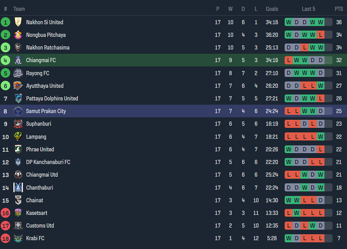Open the Chanthaburi team link

coord(40,188)
